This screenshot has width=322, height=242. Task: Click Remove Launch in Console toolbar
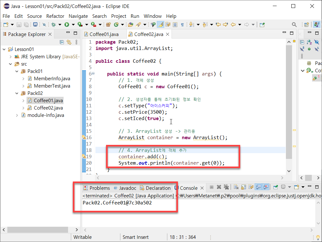(x=219, y=187)
